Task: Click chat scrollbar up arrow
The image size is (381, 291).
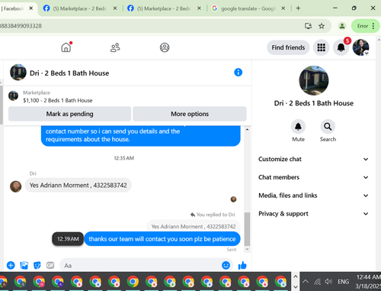Action: pos(247,130)
